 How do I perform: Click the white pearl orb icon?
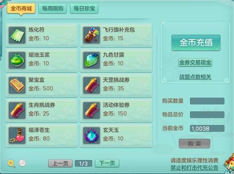point(22,163)
